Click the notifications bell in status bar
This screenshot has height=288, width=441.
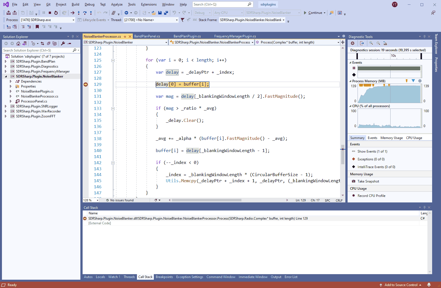tap(429, 285)
